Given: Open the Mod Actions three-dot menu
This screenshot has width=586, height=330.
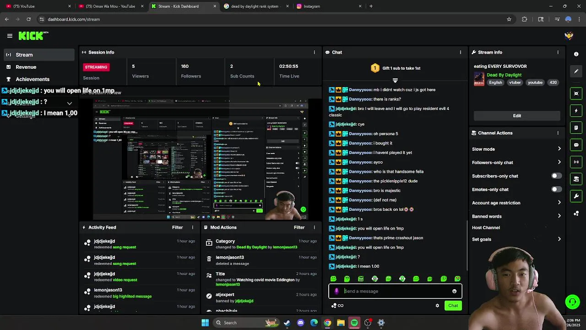Looking at the screenshot, I should 314,227.
